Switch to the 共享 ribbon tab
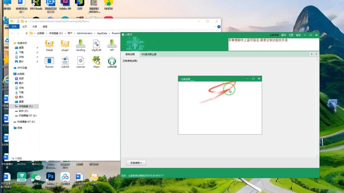This screenshot has height=193, width=344. [35, 27]
